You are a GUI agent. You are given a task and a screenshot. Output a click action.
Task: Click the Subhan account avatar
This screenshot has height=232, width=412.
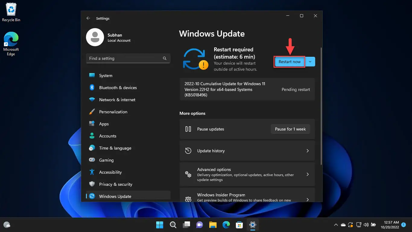(95, 37)
